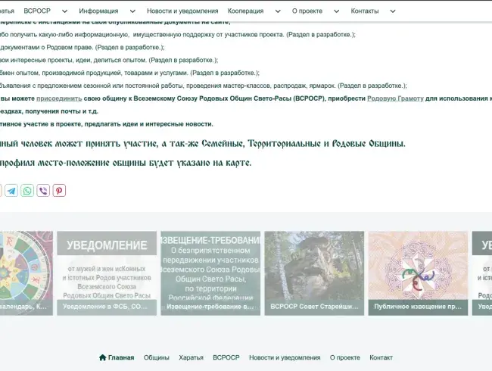Open the Контакты menu item
This screenshot has height=371, width=492.
pyautogui.click(x=365, y=11)
